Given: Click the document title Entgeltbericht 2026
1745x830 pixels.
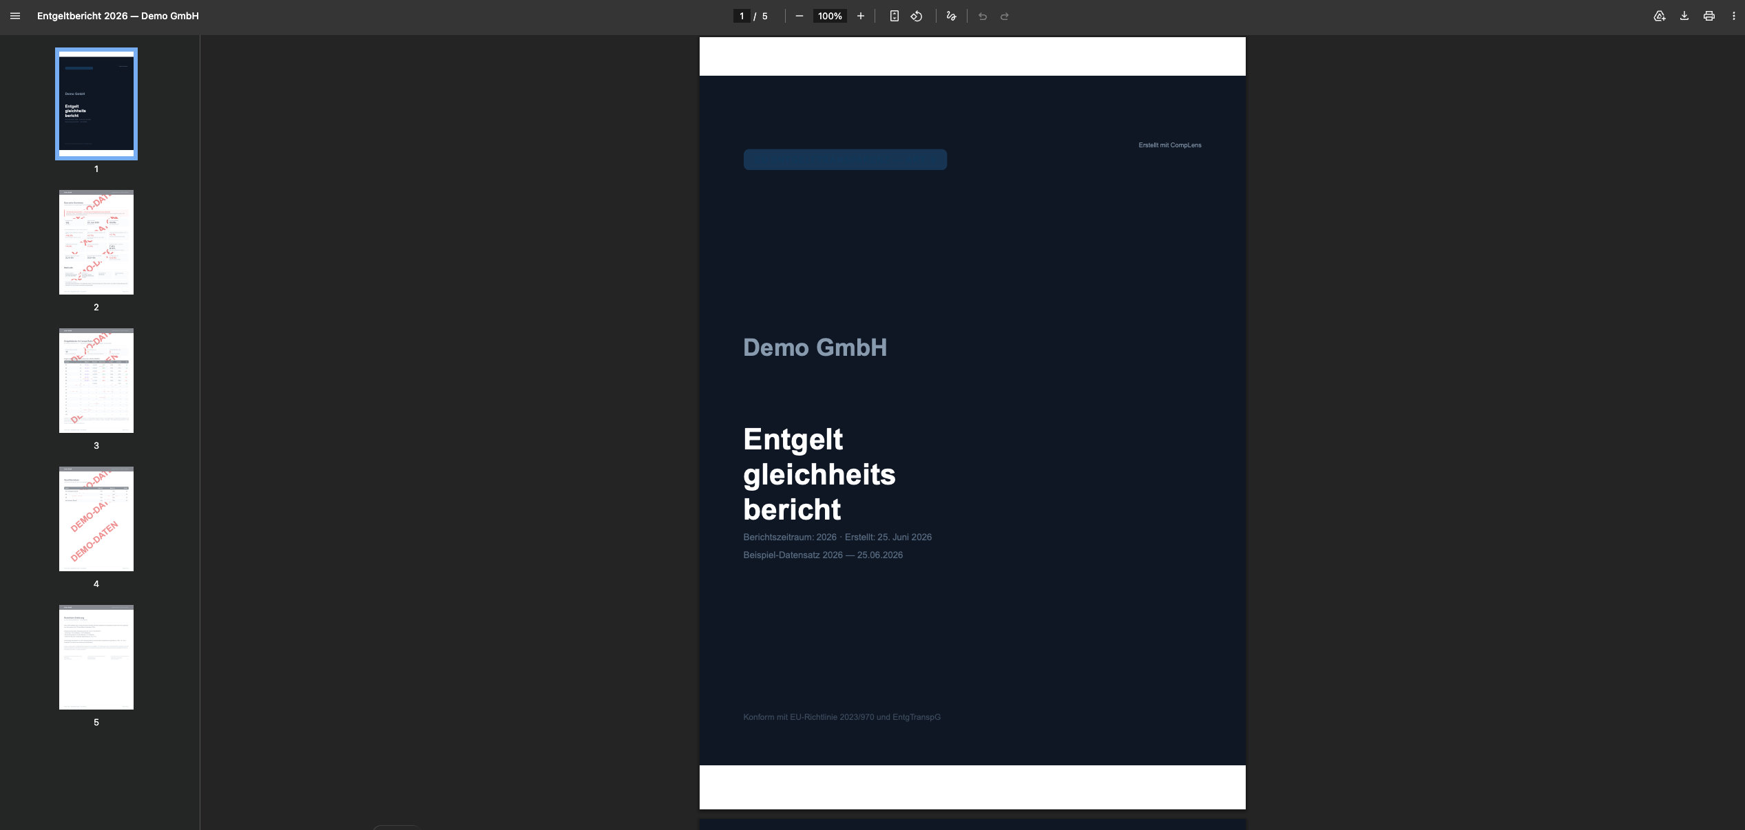Looking at the screenshot, I should [x=118, y=16].
